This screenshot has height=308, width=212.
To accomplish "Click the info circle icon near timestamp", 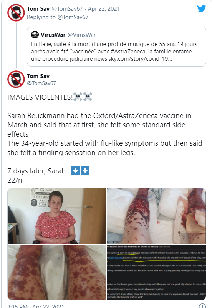I will tap(202, 306).
